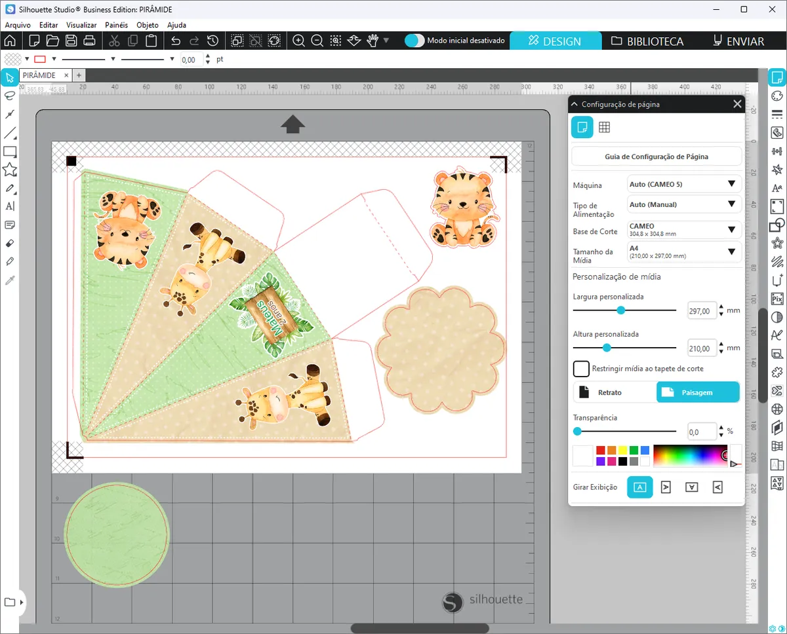This screenshot has height=634, width=787.
Task: Add a new document tab with plus
Action: coord(79,75)
